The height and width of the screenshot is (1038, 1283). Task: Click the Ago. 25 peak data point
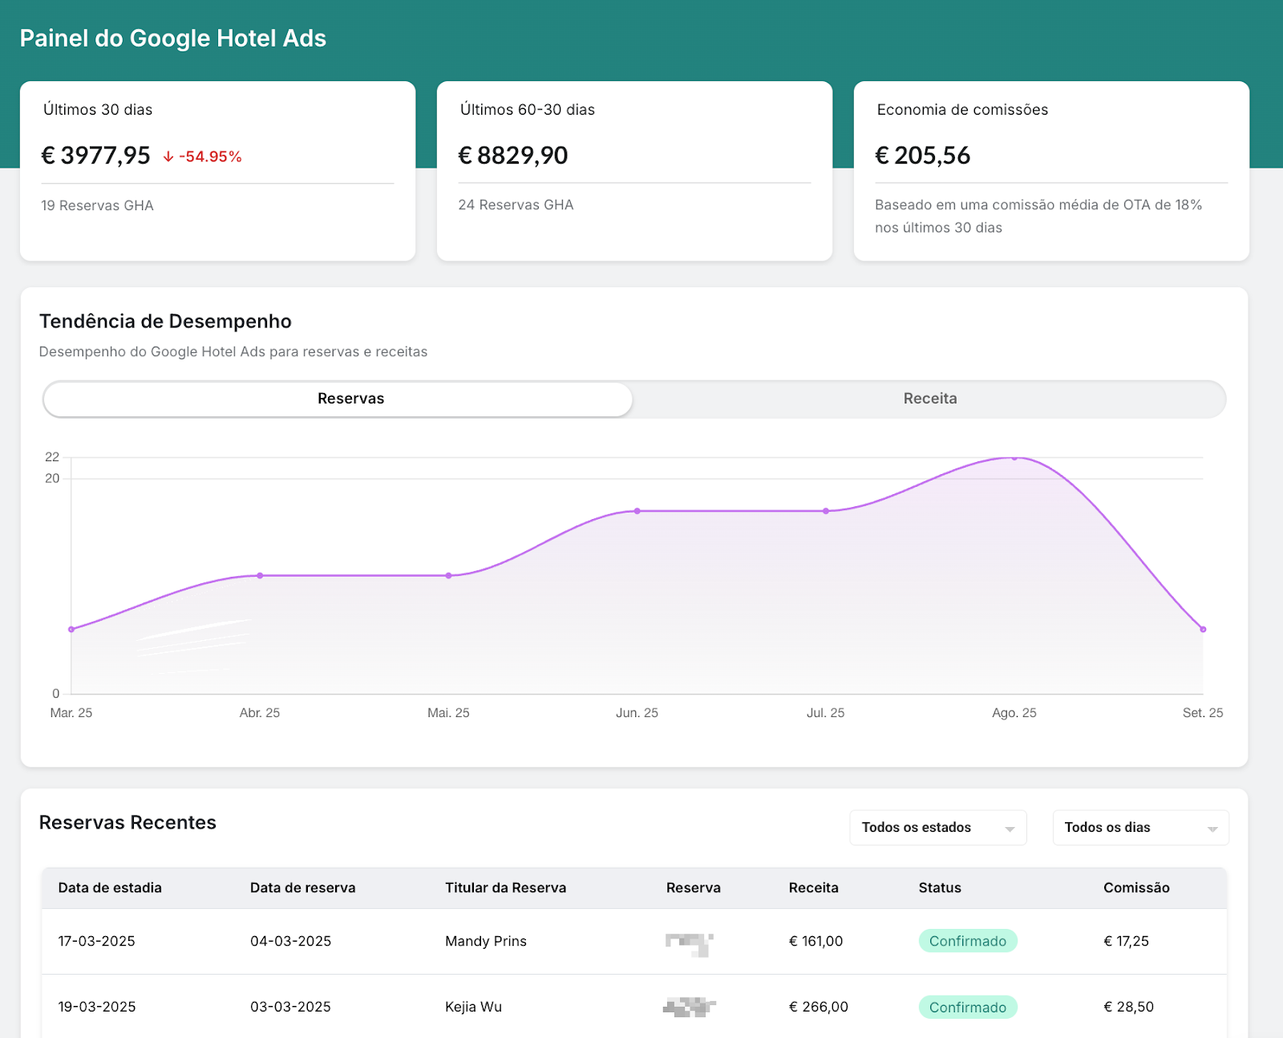click(x=1014, y=458)
